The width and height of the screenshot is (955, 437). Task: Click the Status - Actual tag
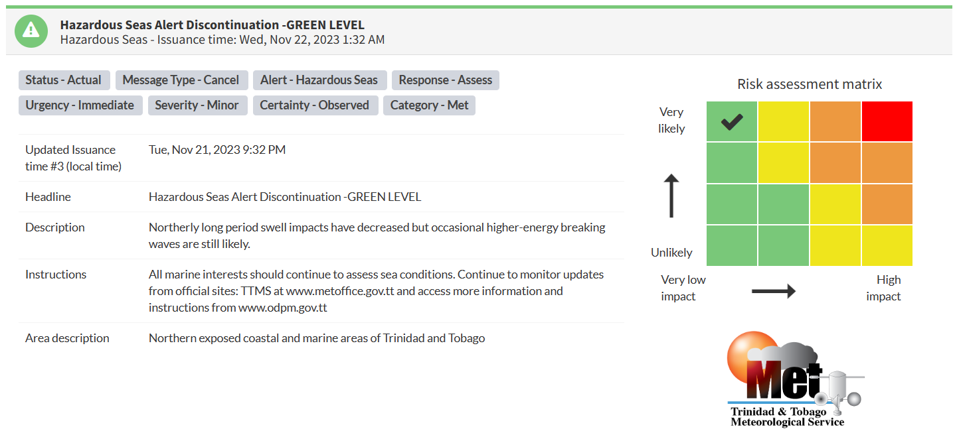point(64,80)
